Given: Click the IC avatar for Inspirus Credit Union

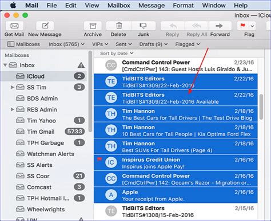Looking at the screenshot, I should (111, 162).
